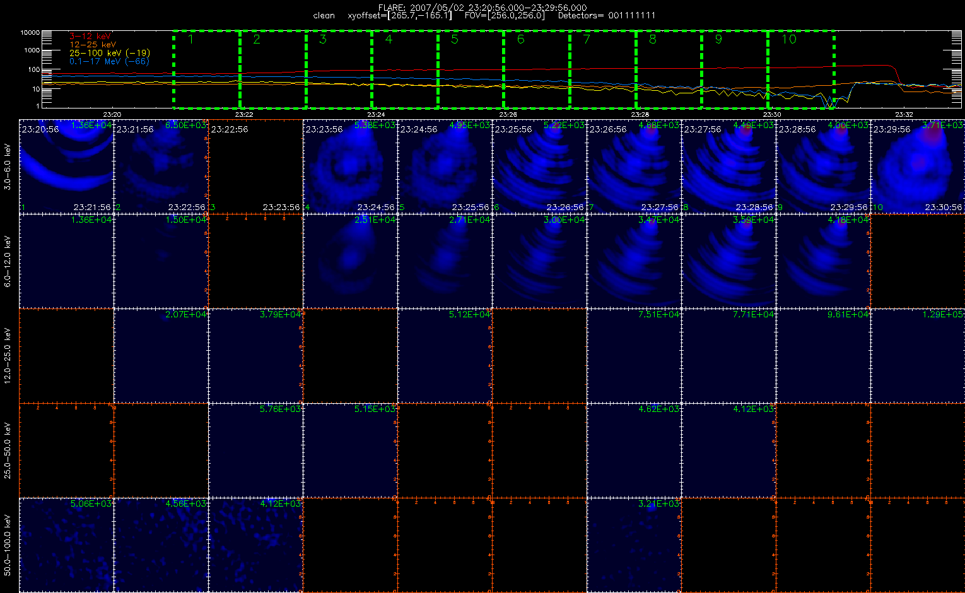This screenshot has width=965, height=593.
Task: Open the 50-100 keV image labeled 4.56E+03
Action: [161, 544]
